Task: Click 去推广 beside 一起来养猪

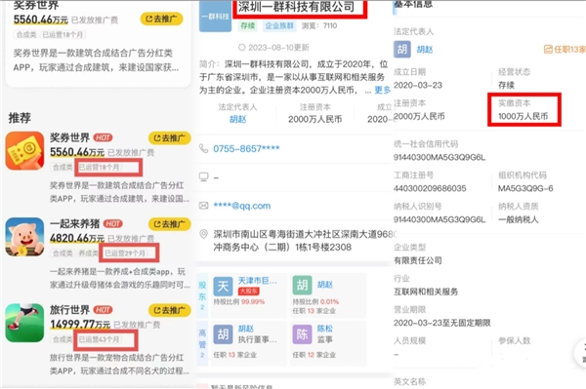Action: coord(170,224)
